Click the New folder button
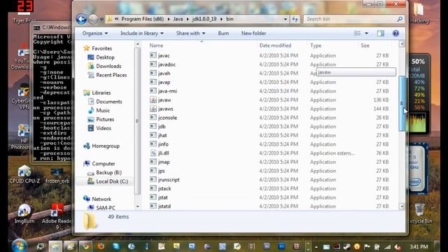 (x=253, y=34)
